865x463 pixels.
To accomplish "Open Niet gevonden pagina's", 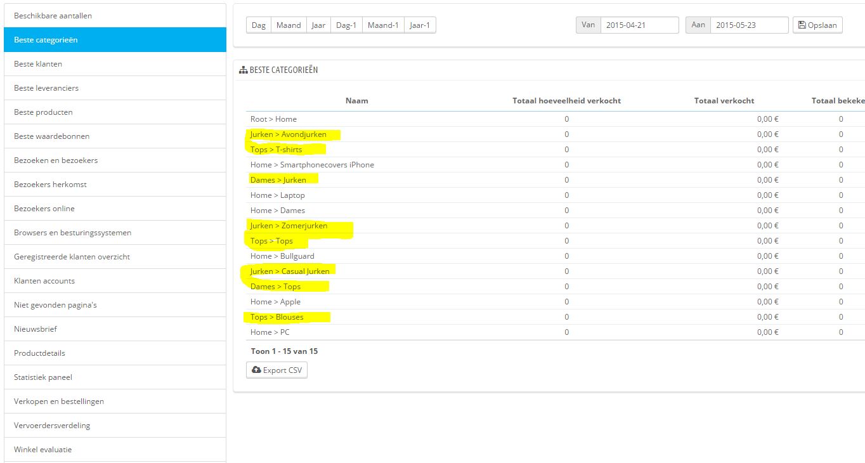I will coord(115,304).
